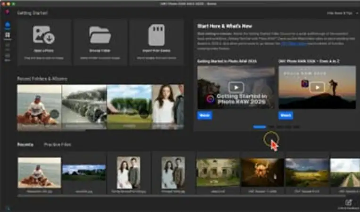This screenshot has height=212, width=360.
Task: Open recent folder showing green trees and lawn
Action: pos(129,107)
